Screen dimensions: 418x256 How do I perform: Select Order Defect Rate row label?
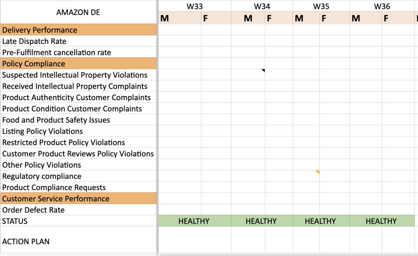click(78, 210)
